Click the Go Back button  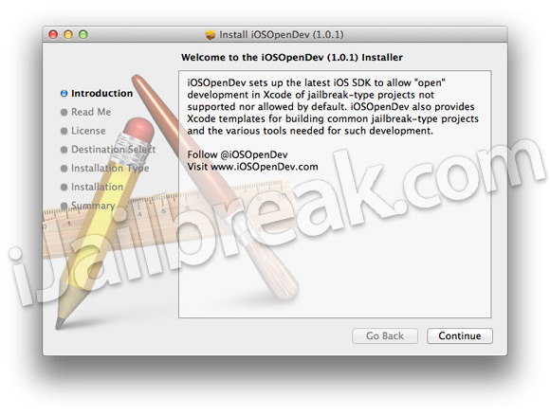[x=385, y=335]
